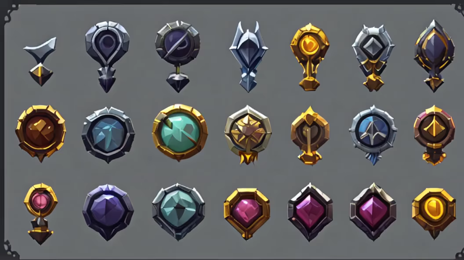This screenshot has width=464, height=260.
Task: Pick the dark teardrop stone amulet with ring
Action: 107,56
